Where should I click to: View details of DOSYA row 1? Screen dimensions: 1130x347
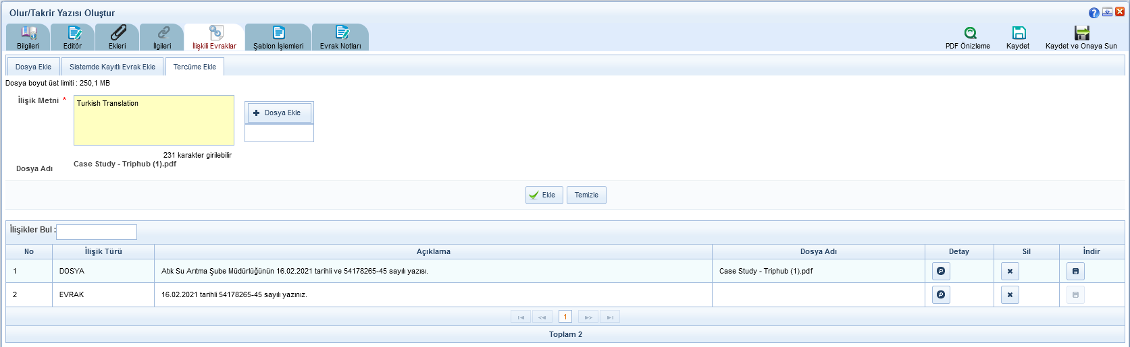pos(941,271)
